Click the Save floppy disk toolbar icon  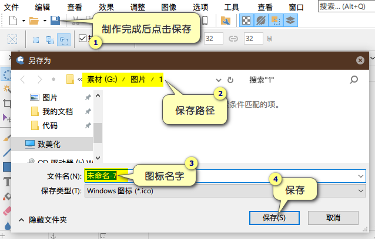[x=55, y=21]
